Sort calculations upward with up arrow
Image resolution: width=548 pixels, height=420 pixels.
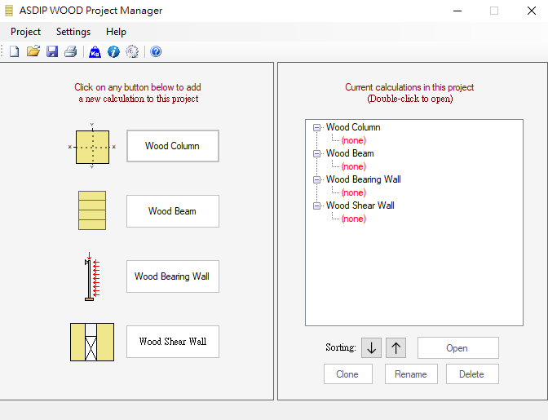[396, 347]
